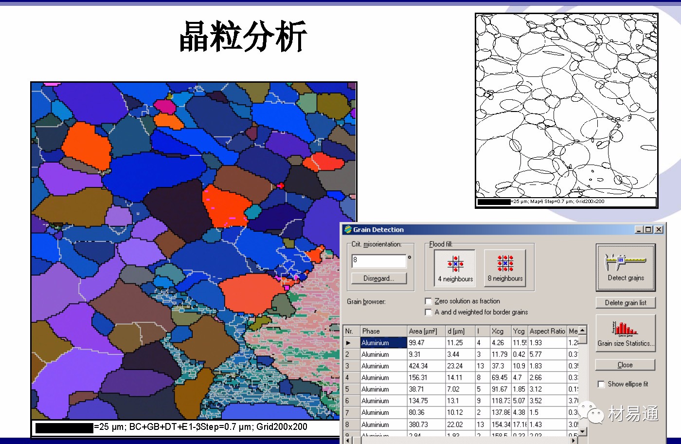Check A and d weighted for border grains
The image size is (681, 444).
coord(429,313)
